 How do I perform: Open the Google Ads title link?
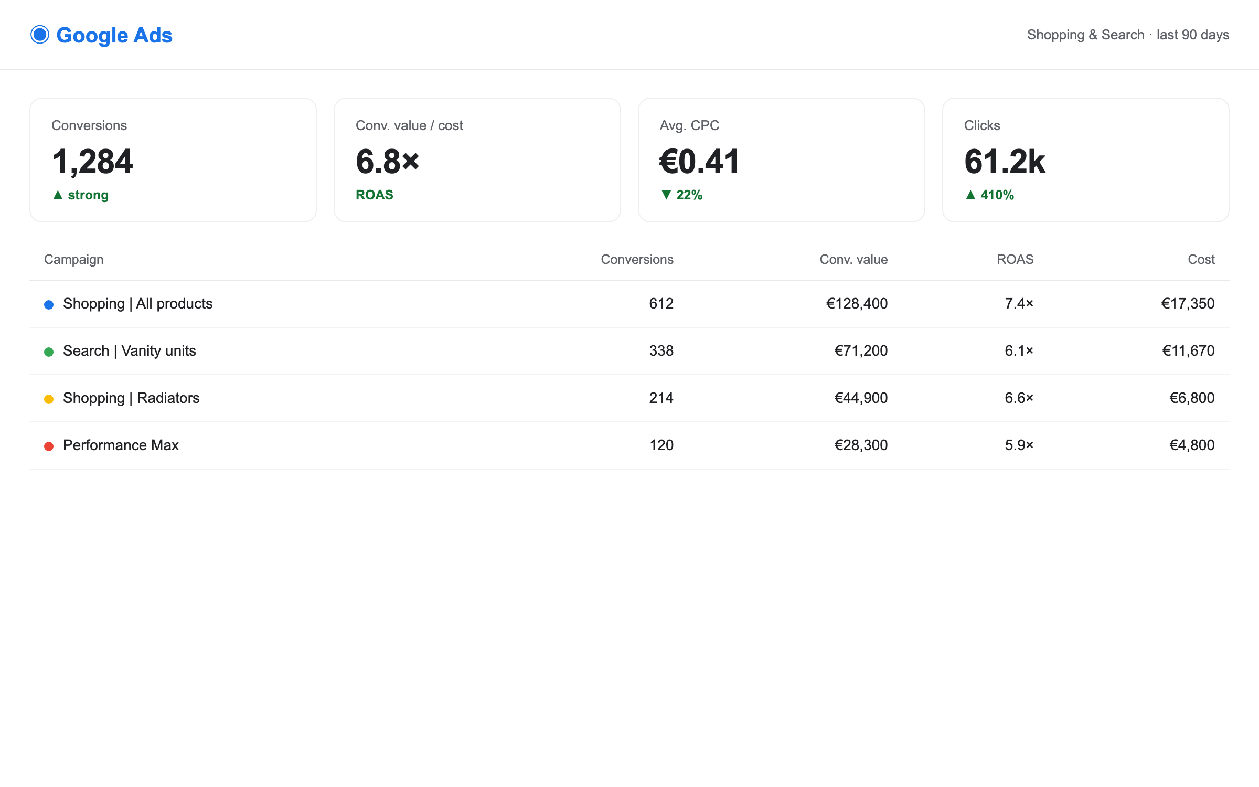(114, 35)
